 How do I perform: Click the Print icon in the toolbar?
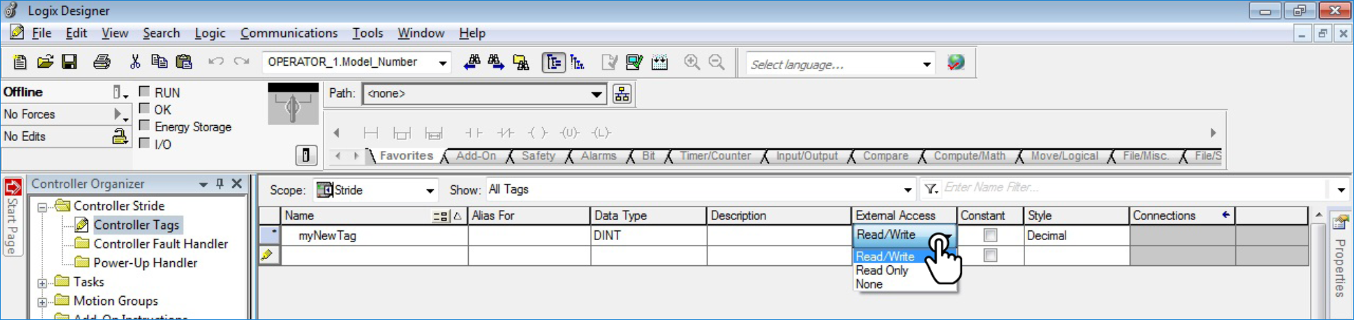tap(101, 62)
